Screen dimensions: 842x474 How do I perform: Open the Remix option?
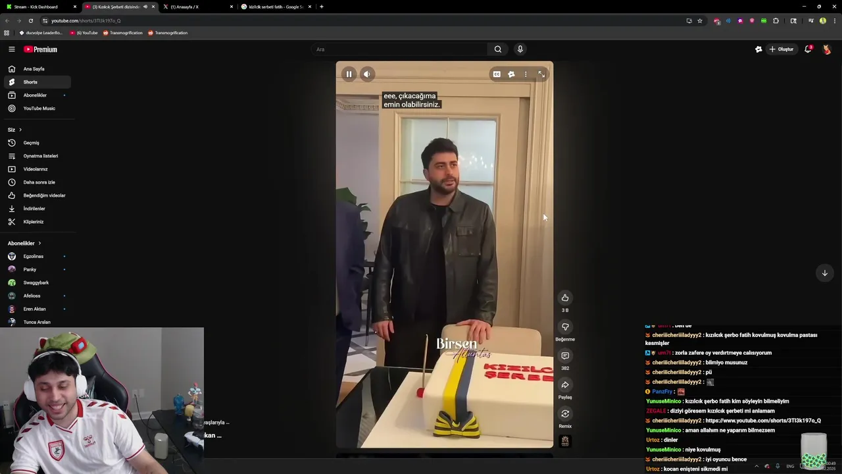565,413
